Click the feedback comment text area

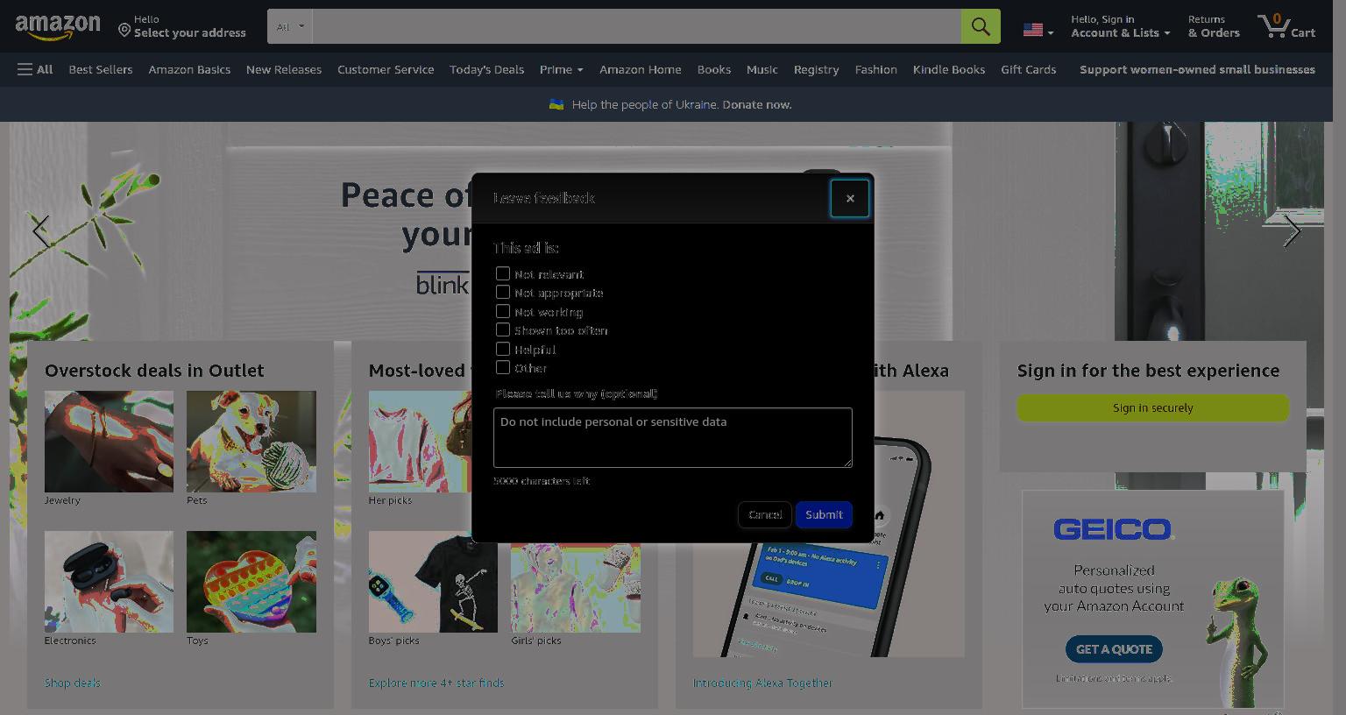[672, 437]
